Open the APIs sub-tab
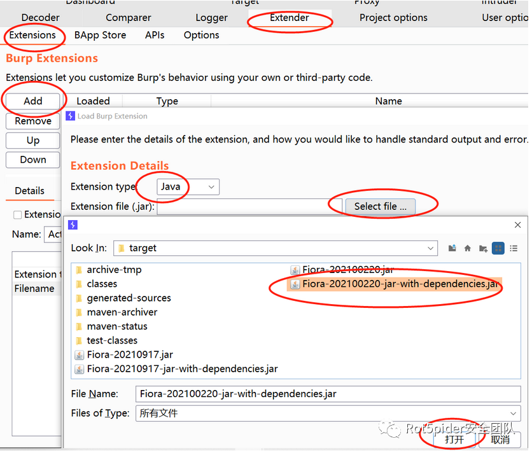Image resolution: width=532 pixels, height=453 pixels. click(x=155, y=35)
